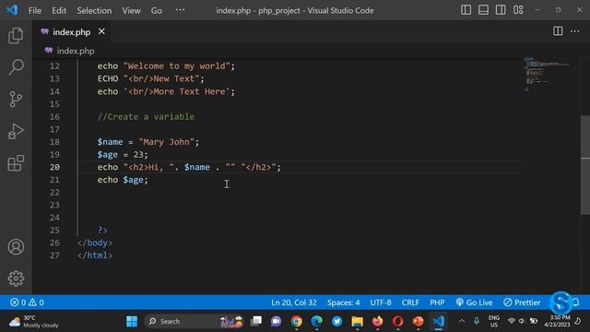Image resolution: width=590 pixels, height=332 pixels.
Task: Click "Welcome to my world" string
Action: (x=177, y=65)
